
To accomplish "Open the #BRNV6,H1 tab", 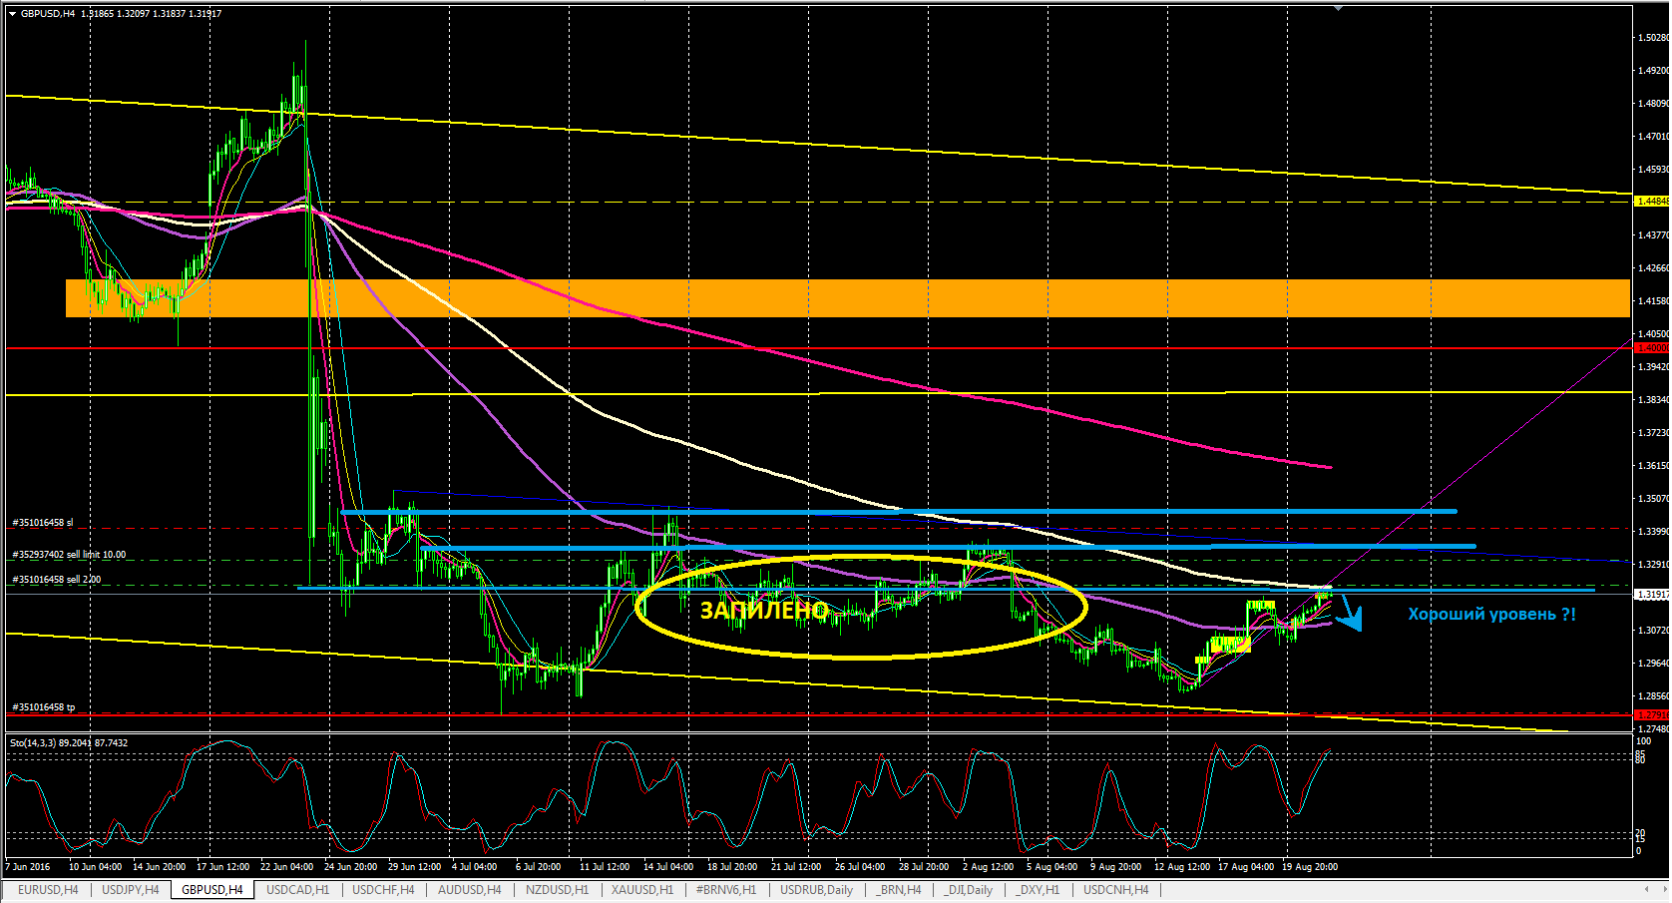I will [726, 890].
